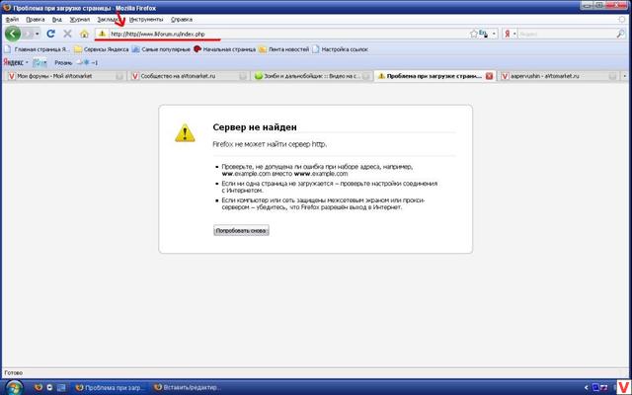The height and width of the screenshot is (395, 632).
Task: Click the yellow warning triangle on error page
Action: click(185, 133)
